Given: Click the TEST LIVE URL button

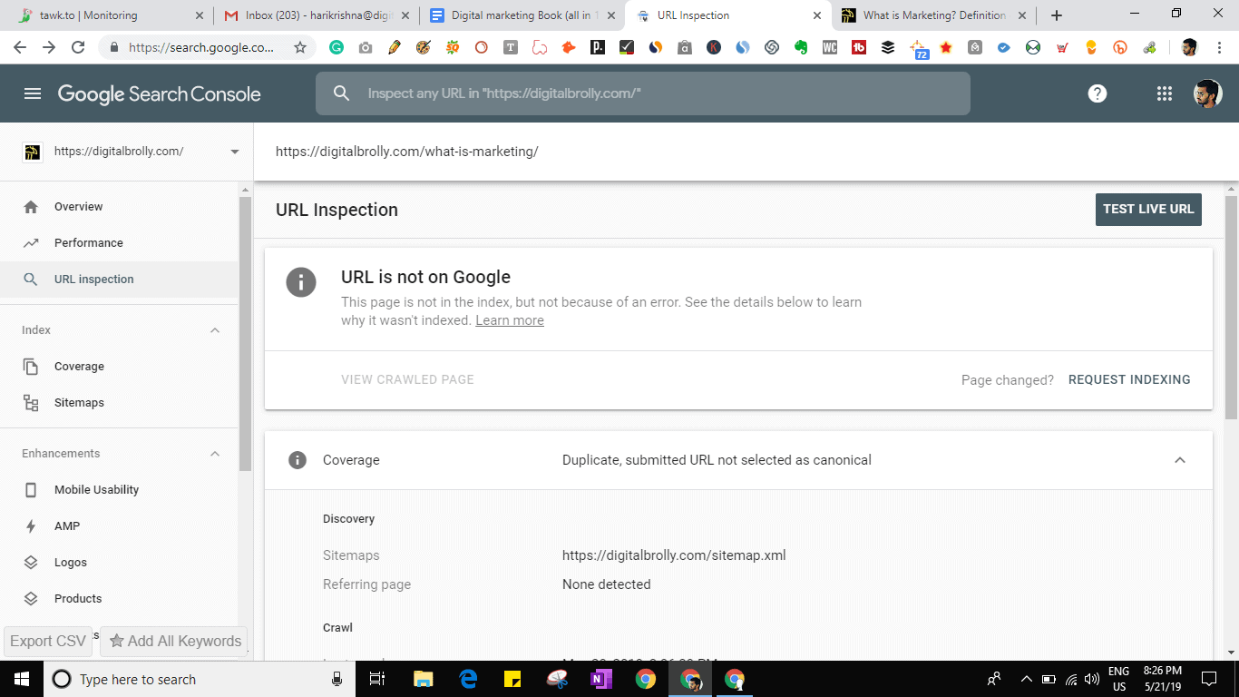Looking at the screenshot, I should pyautogui.click(x=1148, y=209).
